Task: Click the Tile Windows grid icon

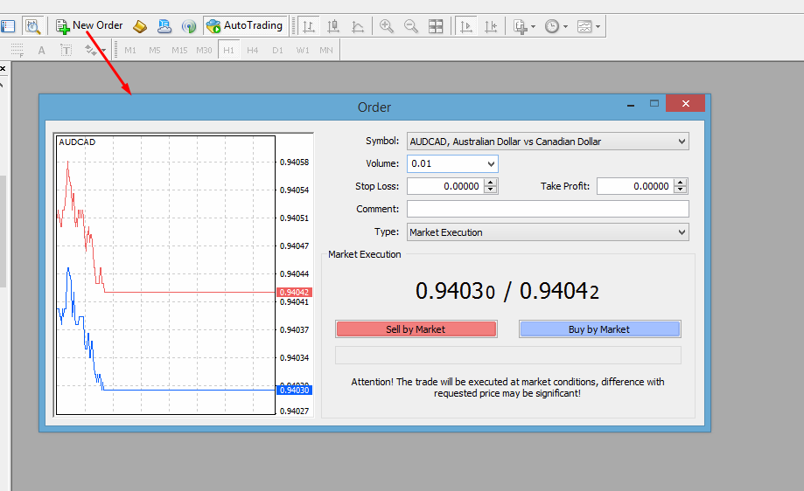Action: click(x=436, y=26)
